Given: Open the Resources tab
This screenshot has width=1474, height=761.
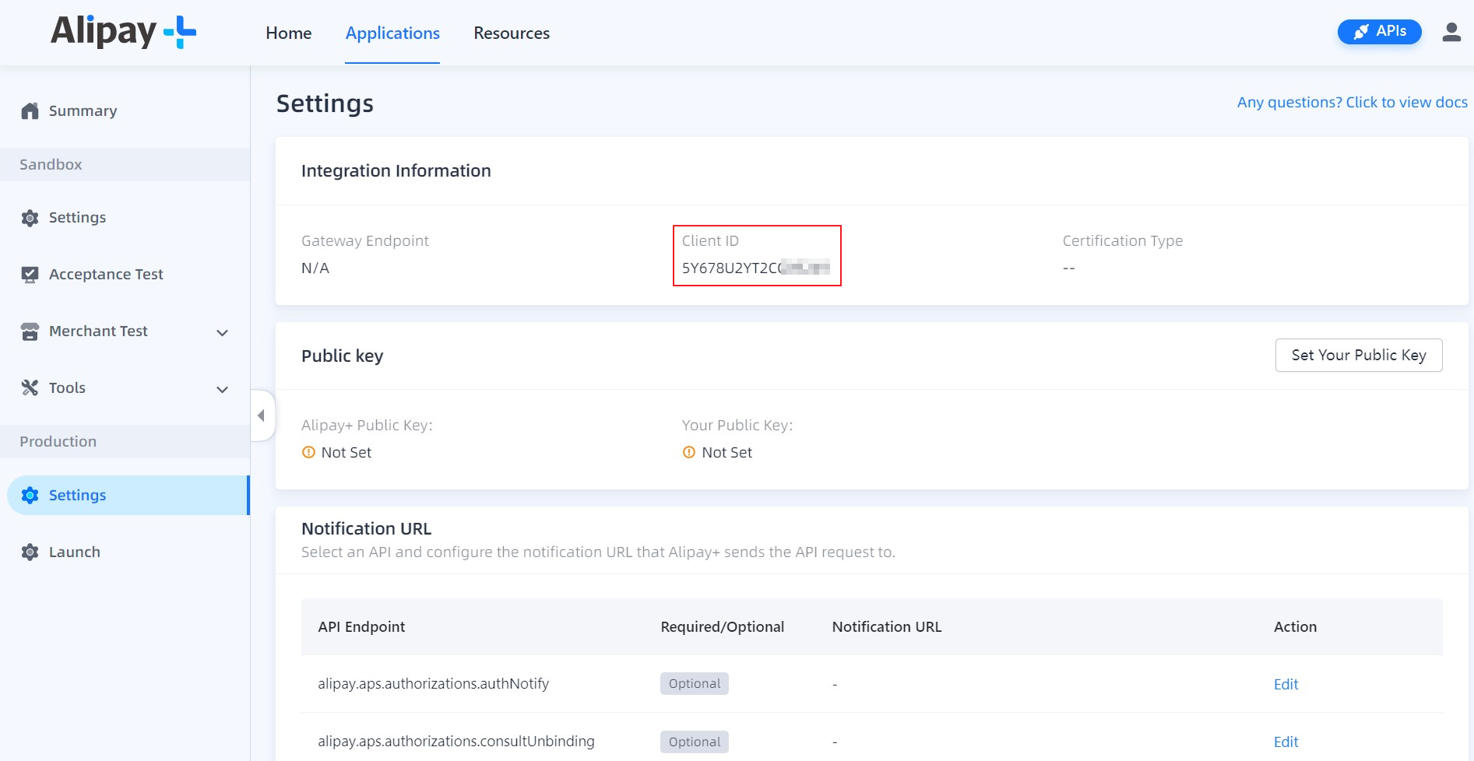Looking at the screenshot, I should [511, 33].
